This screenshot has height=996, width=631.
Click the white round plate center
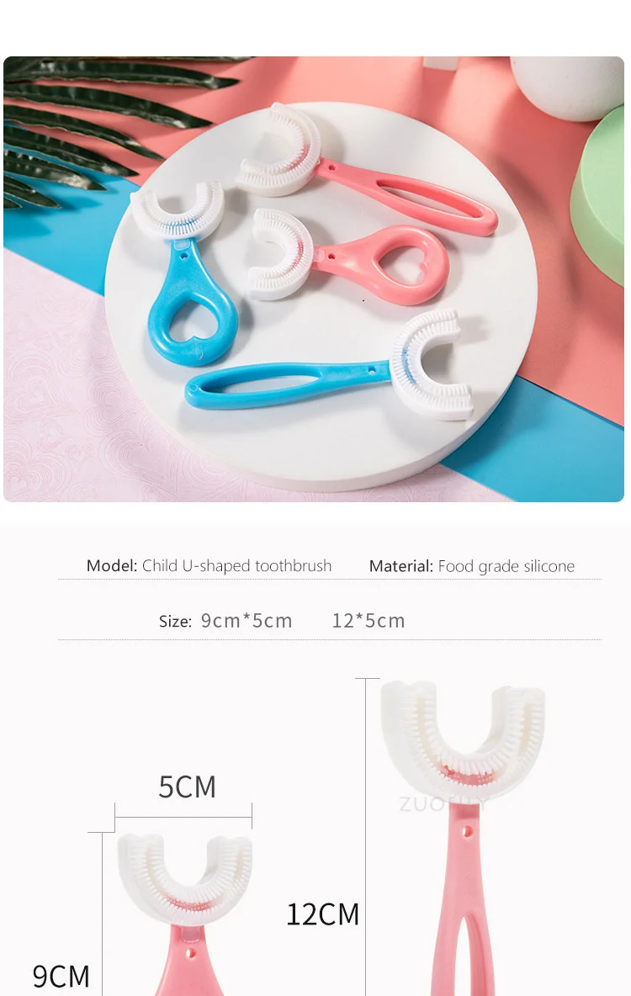321,295
